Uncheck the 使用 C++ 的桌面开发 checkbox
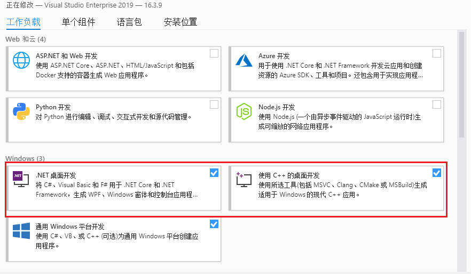Screen dimensions: 471x274 437,173
